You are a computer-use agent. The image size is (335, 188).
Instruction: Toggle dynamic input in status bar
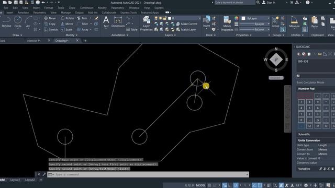pyautogui.click(x=225, y=185)
